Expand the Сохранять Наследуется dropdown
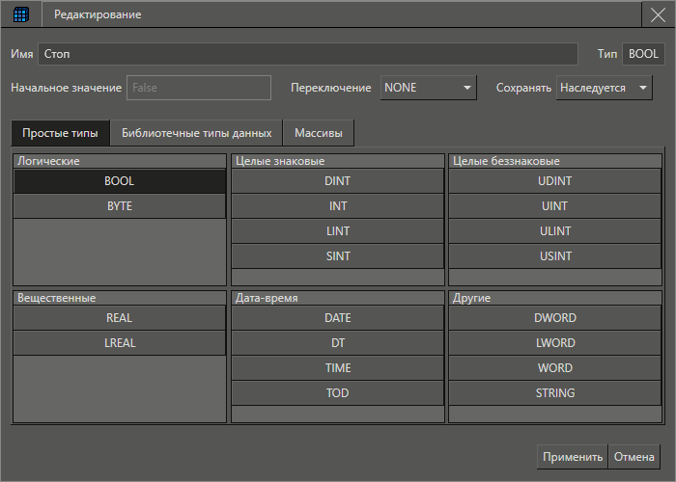Image resolution: width=676 pixels, height=482 pixels. tap(605, 88)
